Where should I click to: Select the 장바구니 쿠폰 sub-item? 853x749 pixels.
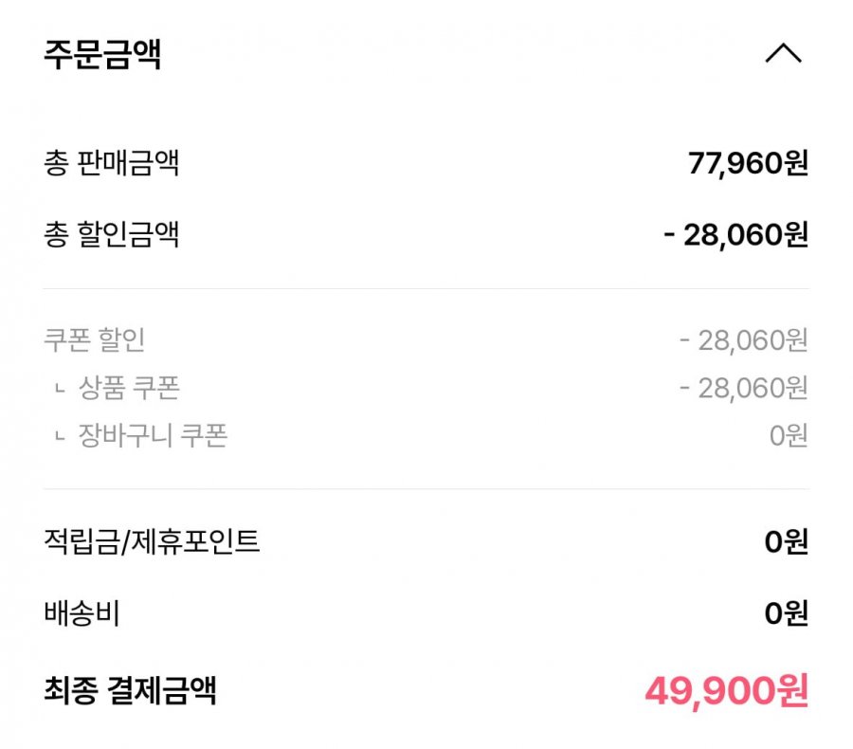(x=153, y=435)
